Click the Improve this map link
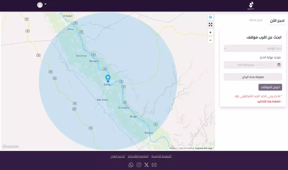Viewport: 288px width, 170px height. click(204, 148)
